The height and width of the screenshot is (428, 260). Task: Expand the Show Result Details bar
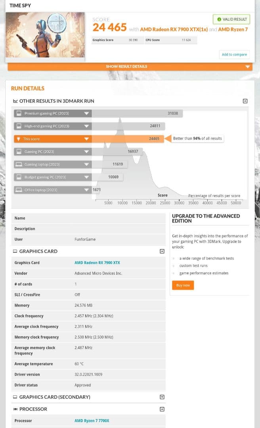tap(130, 67)
